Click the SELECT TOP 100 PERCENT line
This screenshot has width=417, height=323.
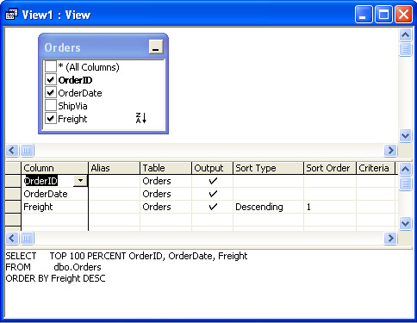tap(127, 256)
